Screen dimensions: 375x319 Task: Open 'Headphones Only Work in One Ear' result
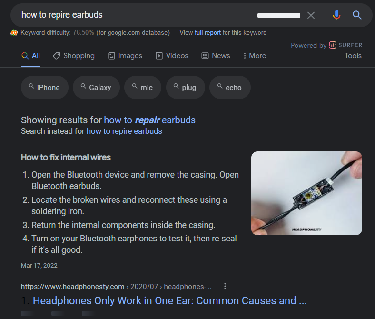click(x=169, y=300)
